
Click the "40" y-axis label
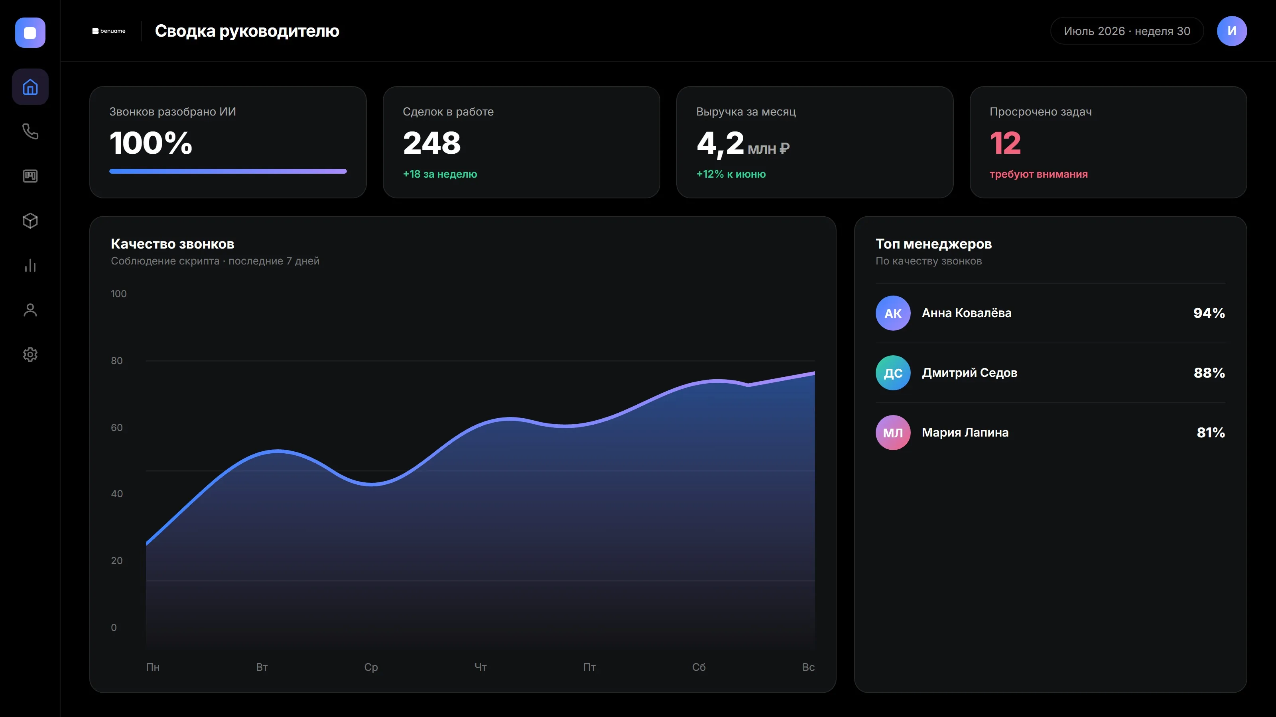click(117, 494)
